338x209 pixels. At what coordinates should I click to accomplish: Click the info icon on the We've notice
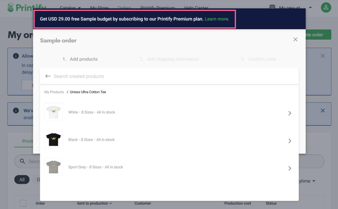[16, 110]
